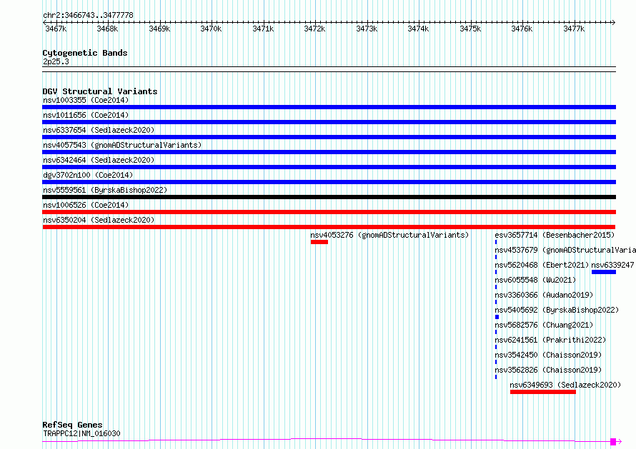The image size is (636, 449).
Task: Click the red bar under nsv6350204
Action: 329,227
